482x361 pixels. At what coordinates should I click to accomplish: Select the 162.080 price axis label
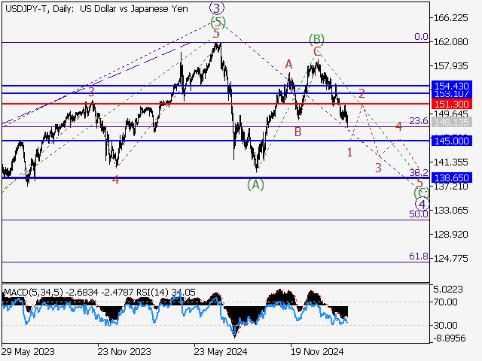point(450,42)
